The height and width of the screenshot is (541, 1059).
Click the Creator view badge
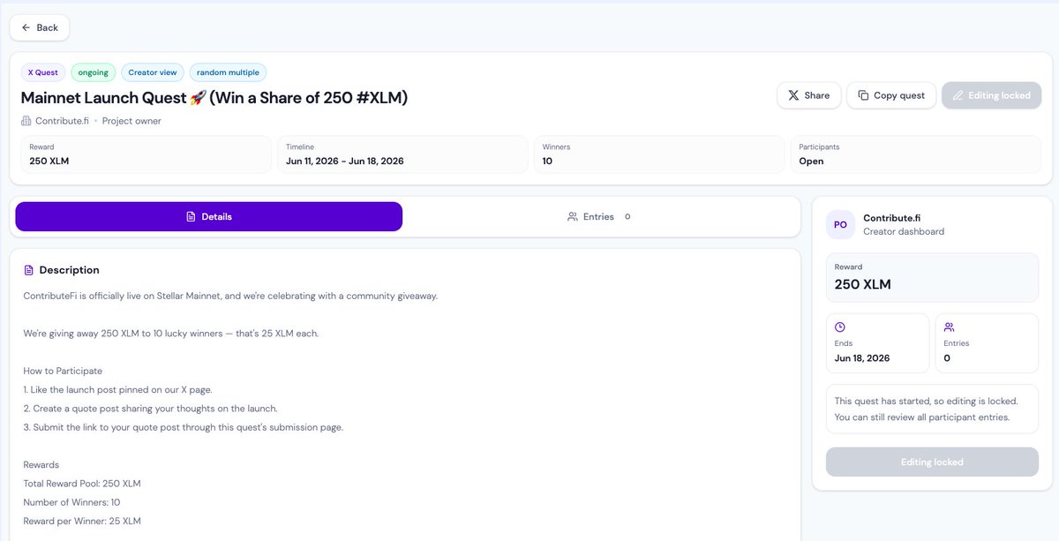[x=153, y=72]
